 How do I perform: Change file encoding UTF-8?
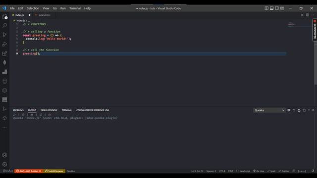click(222, 171)
